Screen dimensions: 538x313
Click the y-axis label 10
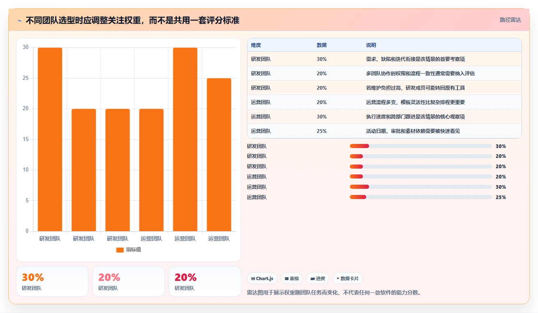25,170
